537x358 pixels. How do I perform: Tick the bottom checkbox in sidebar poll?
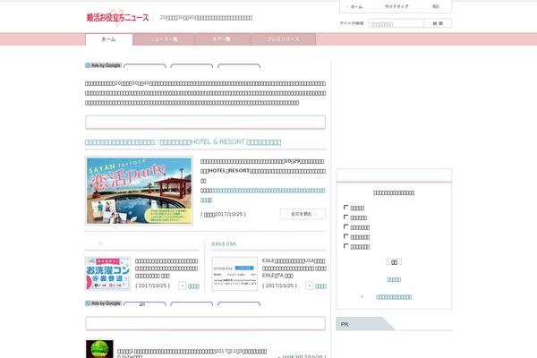(x=345, y=245)
